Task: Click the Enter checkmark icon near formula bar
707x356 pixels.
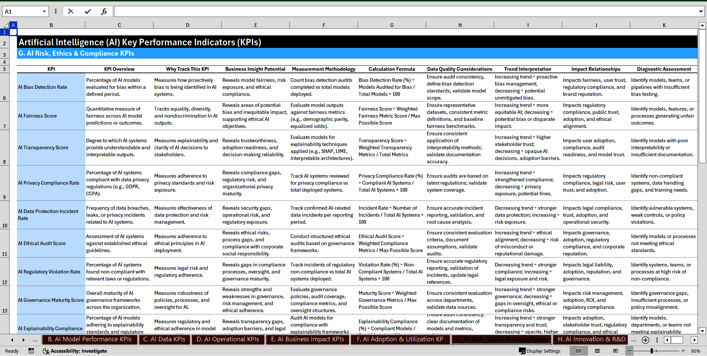Action: pos(87,11)
